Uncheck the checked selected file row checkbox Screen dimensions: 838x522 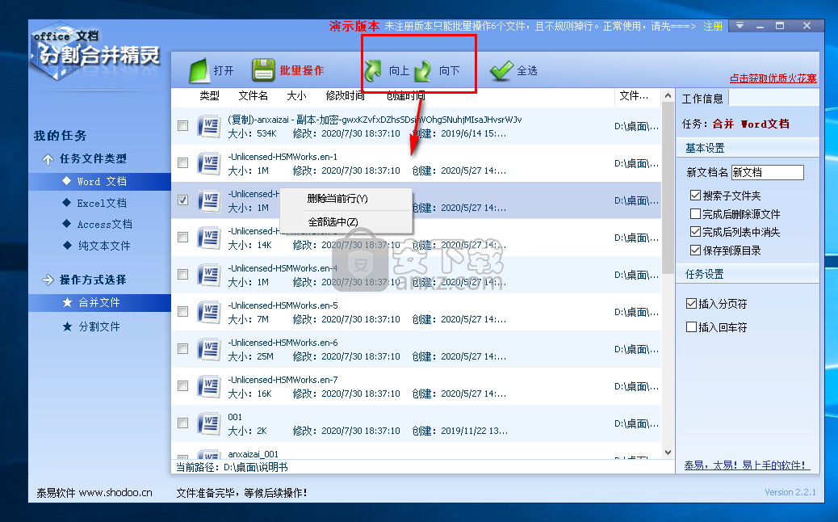click(x=182, y=200)
